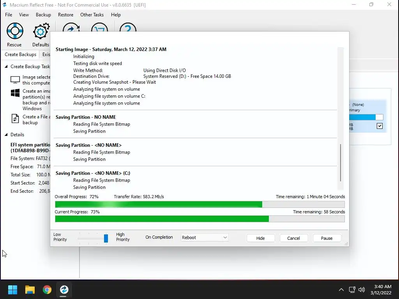Click the Overall Progress bar

pyautogui.click(x=200, y=204)
